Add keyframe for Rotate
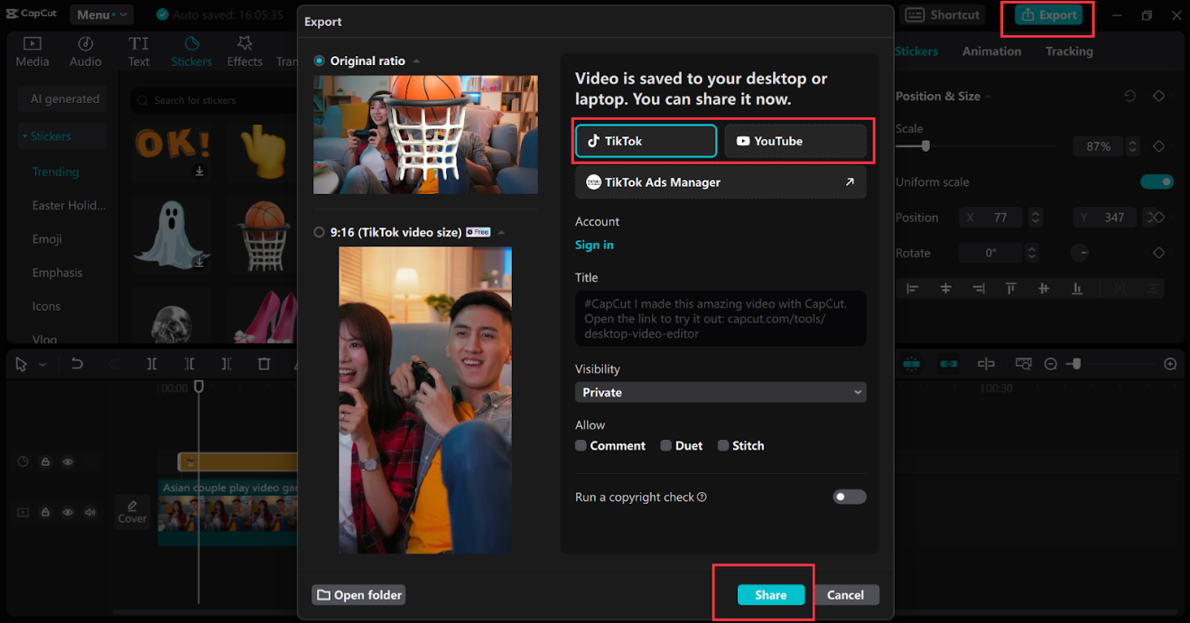The image size is (1190, 623). pyautogui.click(x=1158, y=253)
